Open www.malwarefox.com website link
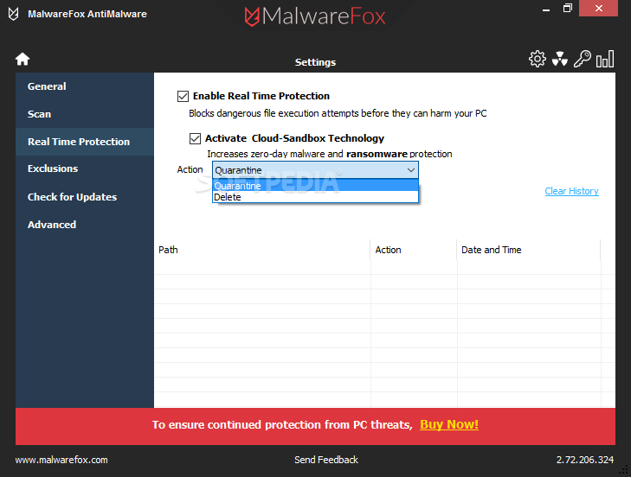Viewport: 631px width, 477px height. coord(61,460)
